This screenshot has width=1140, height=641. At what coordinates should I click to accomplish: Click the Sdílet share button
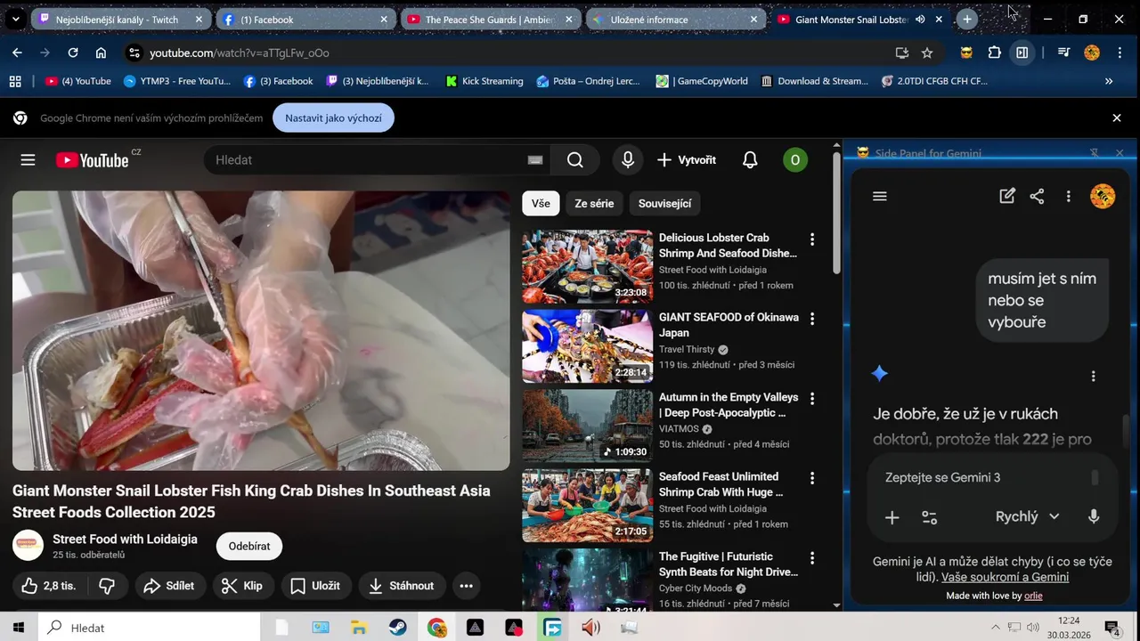pyautogui.click(x=168, y=586)
